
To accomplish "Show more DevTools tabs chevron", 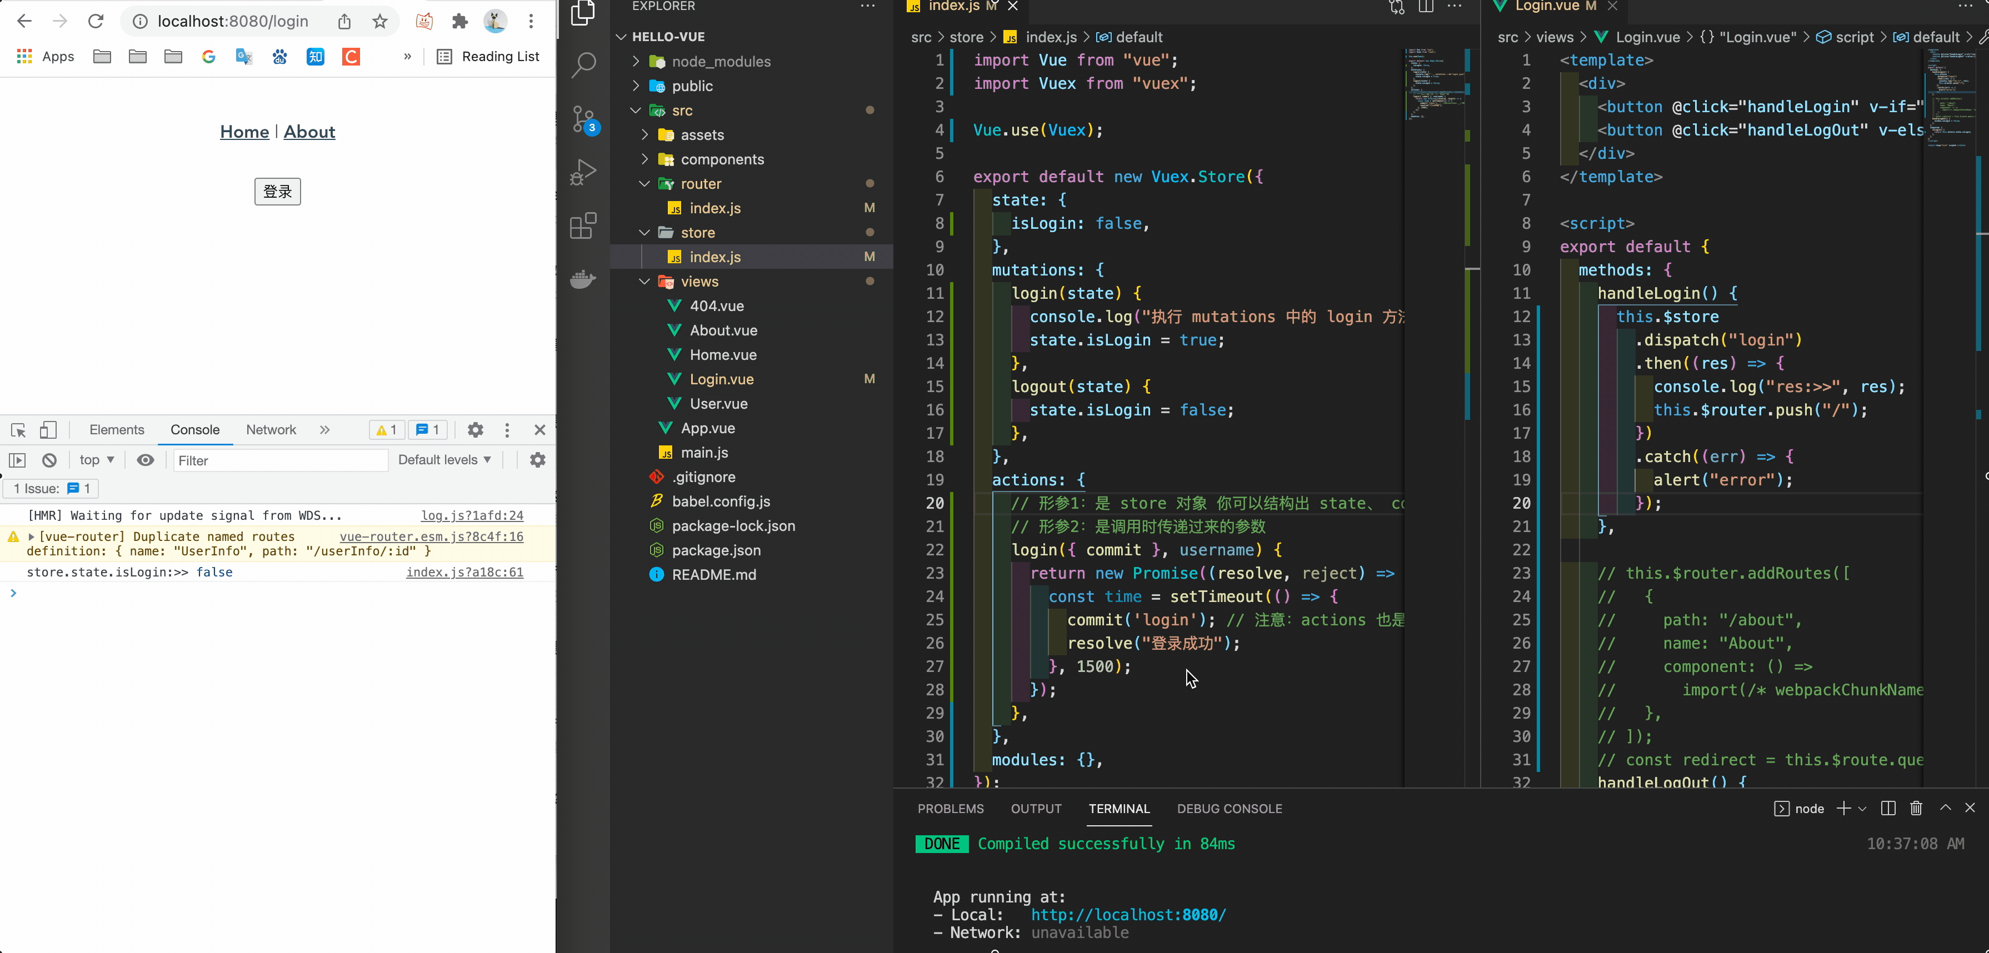I will coord(324,430).
